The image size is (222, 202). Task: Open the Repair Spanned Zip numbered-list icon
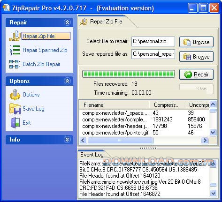point(15,50)
